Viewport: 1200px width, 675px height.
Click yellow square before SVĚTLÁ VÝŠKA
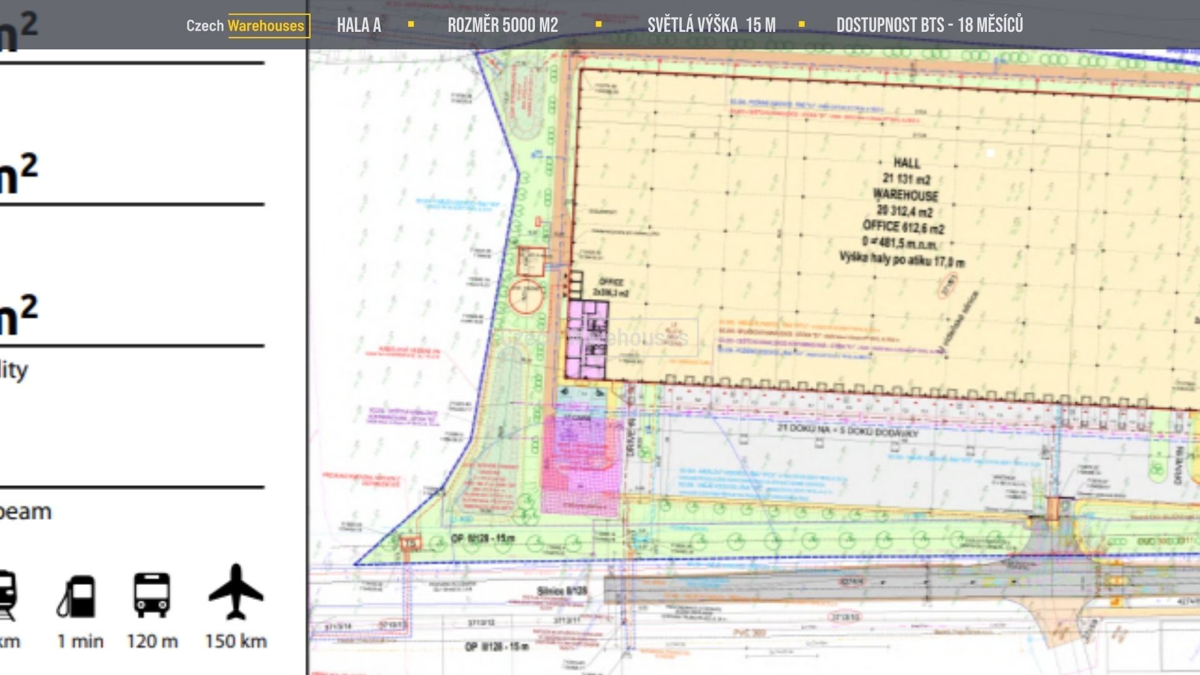[598, 24]
